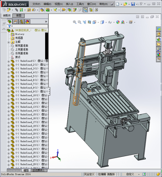Expand the 注解 annotations folder
The width and height of the screenshot is (162, 177).
[x=9, y=42]
